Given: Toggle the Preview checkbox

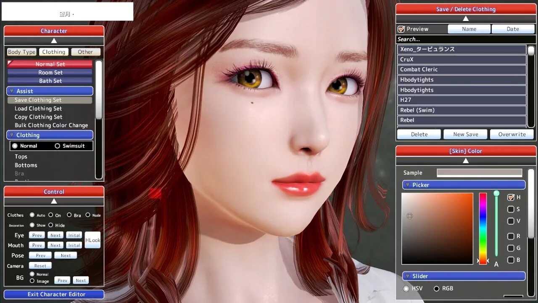Looking at the screenshot, I should coord(401,29).
